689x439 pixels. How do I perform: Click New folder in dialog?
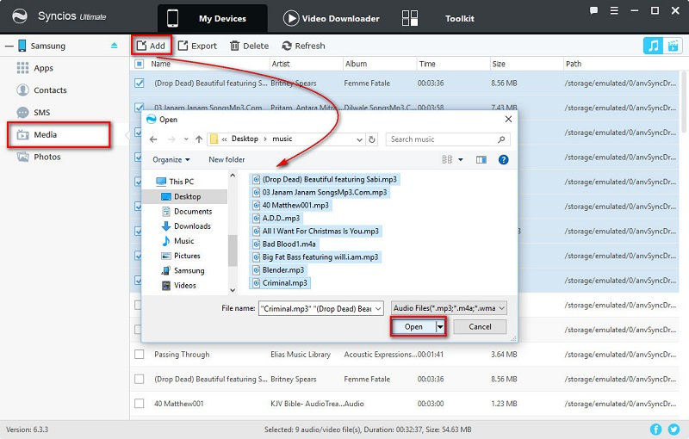point(227,160)
